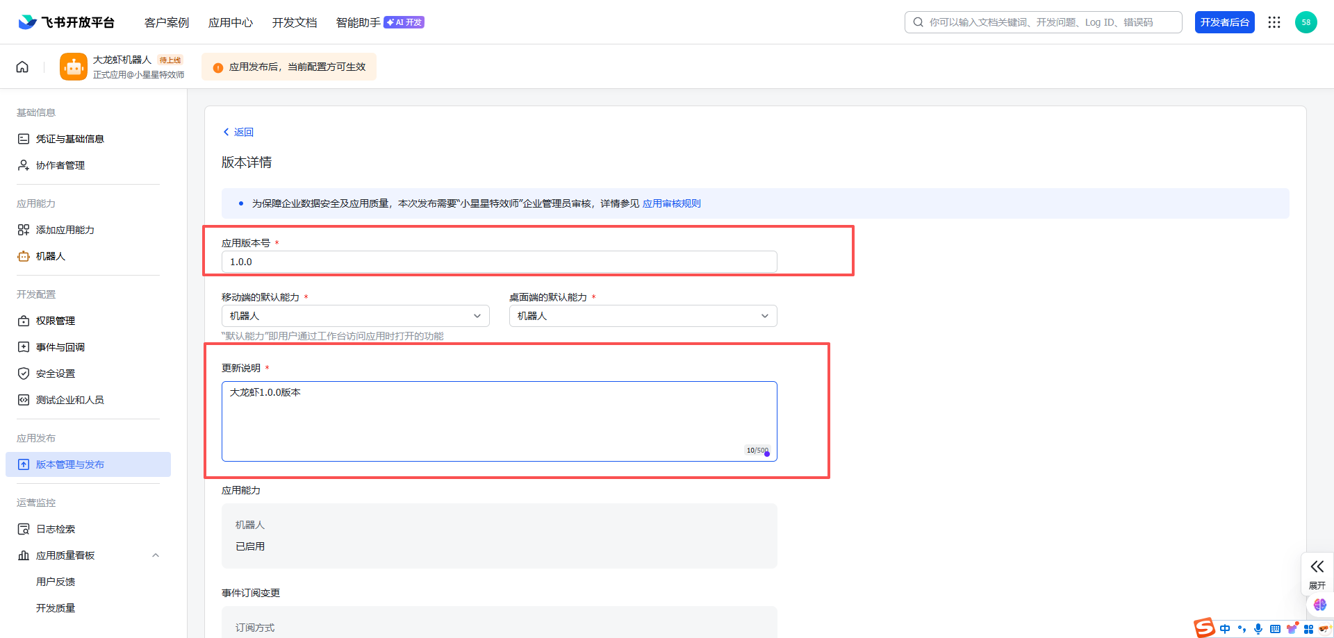The width and height of the screenshot is (1334, 638).
Task: Open 开发文档 in top navigation
Action: pyautogui.click(x=295, y=23)
